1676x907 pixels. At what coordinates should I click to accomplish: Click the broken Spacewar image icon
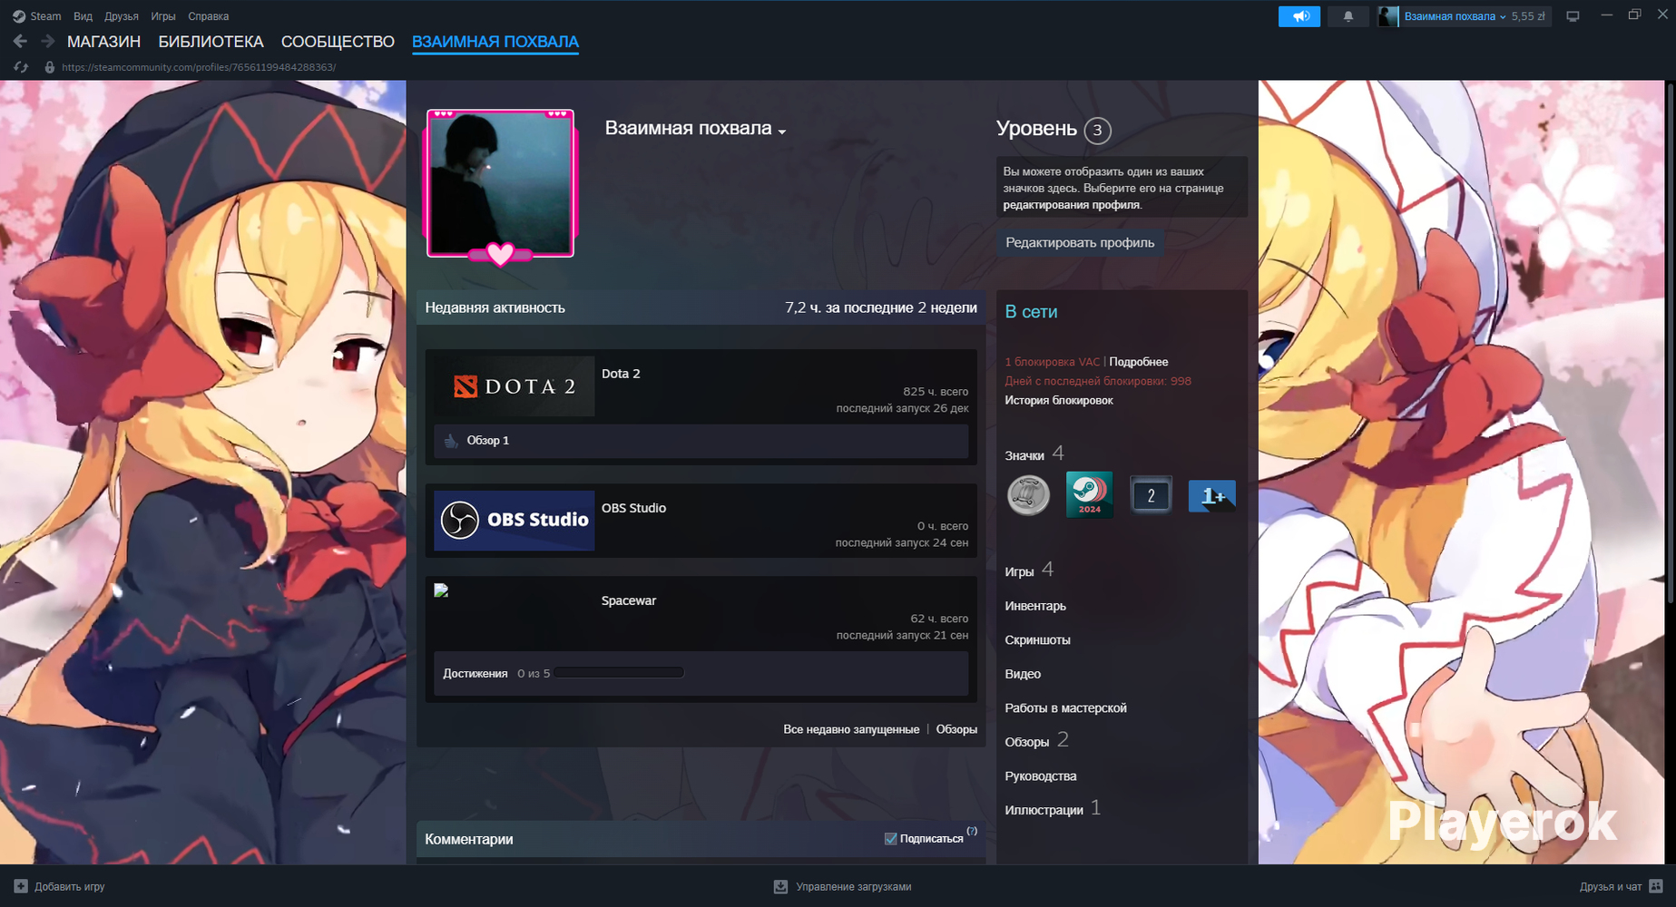click(x=442, y=590)
